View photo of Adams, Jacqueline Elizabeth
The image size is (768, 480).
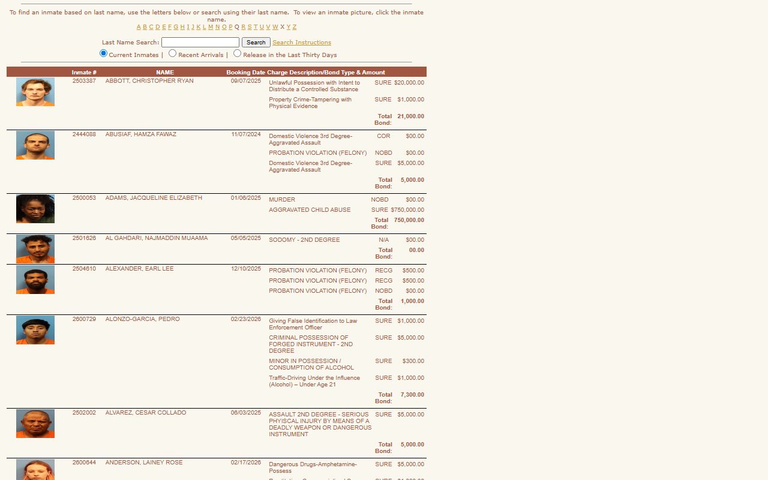35,209
